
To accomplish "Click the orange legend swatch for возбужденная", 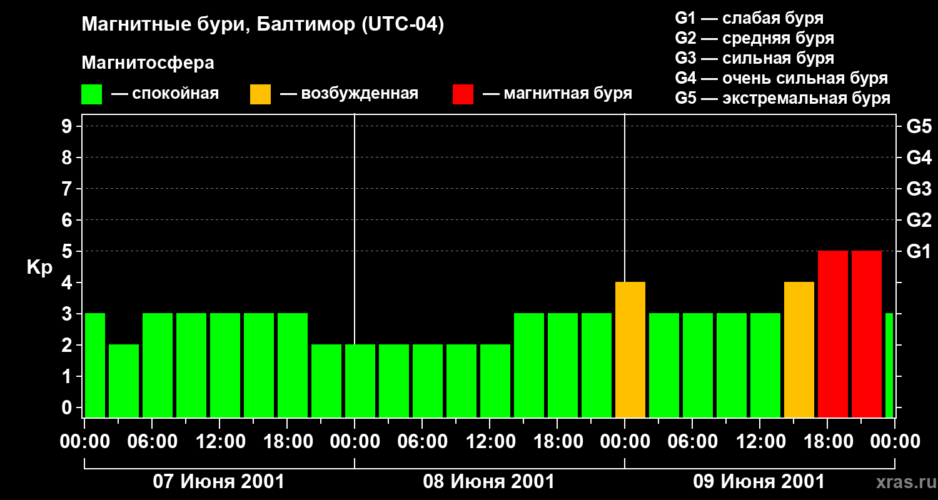I will coord(260,94).
